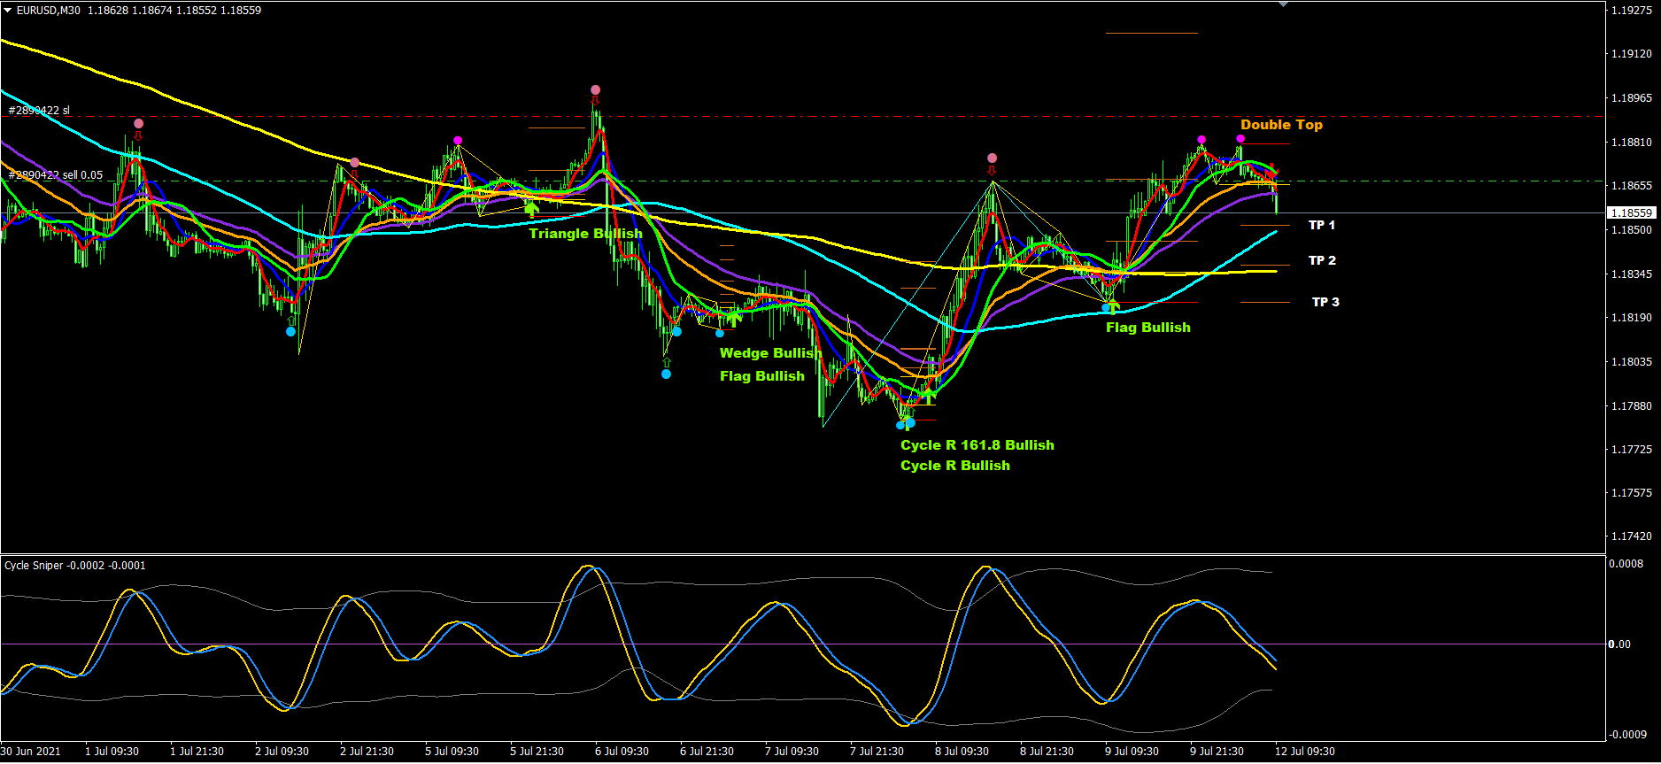Click the current price box 1.18559
Image resolution: width=1661 pixels, height=764 pixels.
coord(1631,212)
